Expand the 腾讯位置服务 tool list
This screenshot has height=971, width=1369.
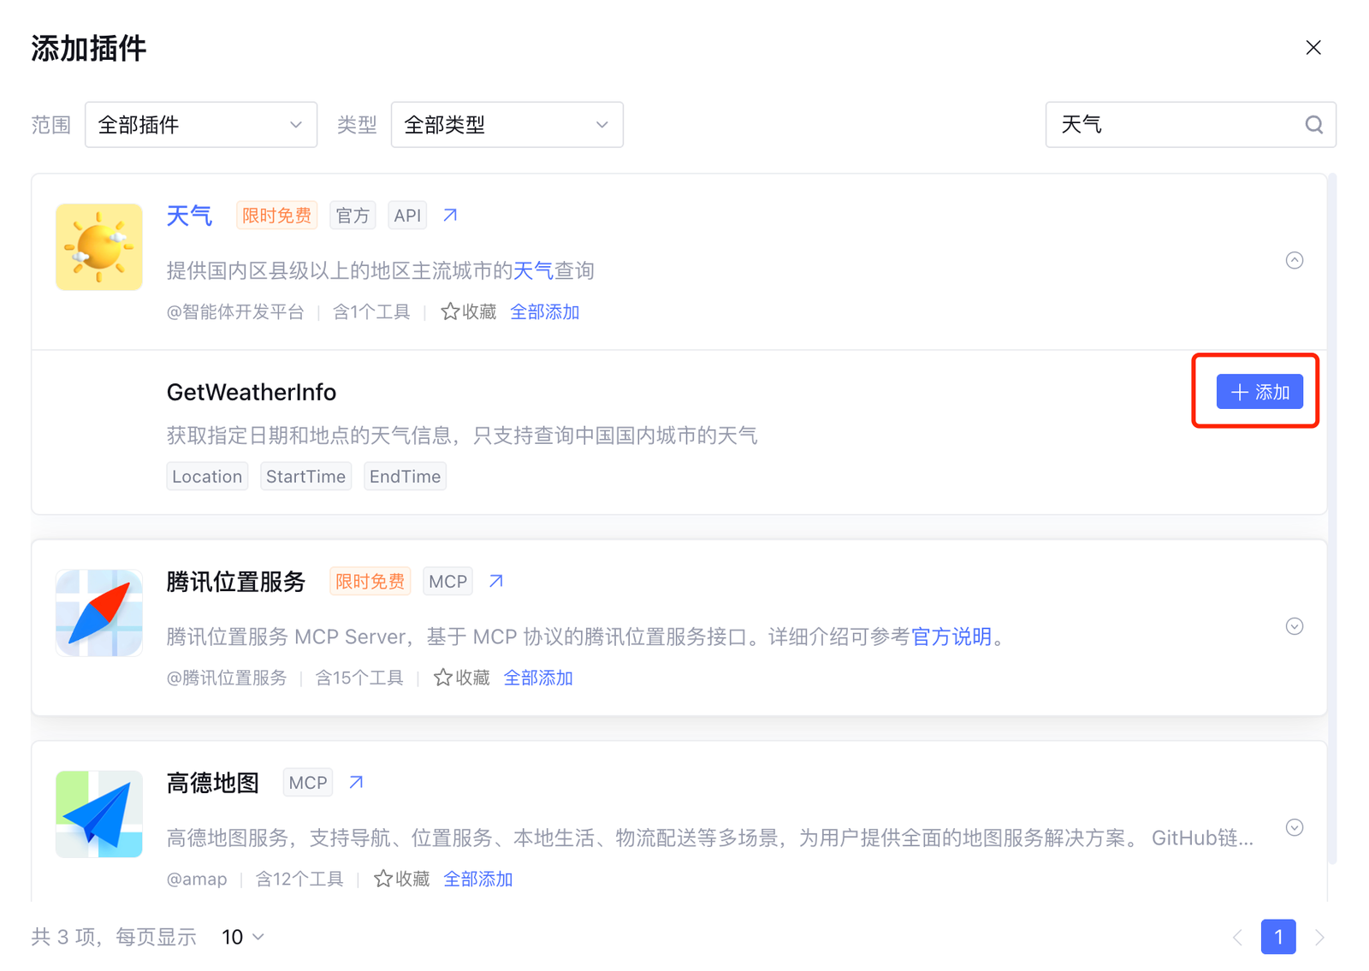click(x=1295, y=627)
